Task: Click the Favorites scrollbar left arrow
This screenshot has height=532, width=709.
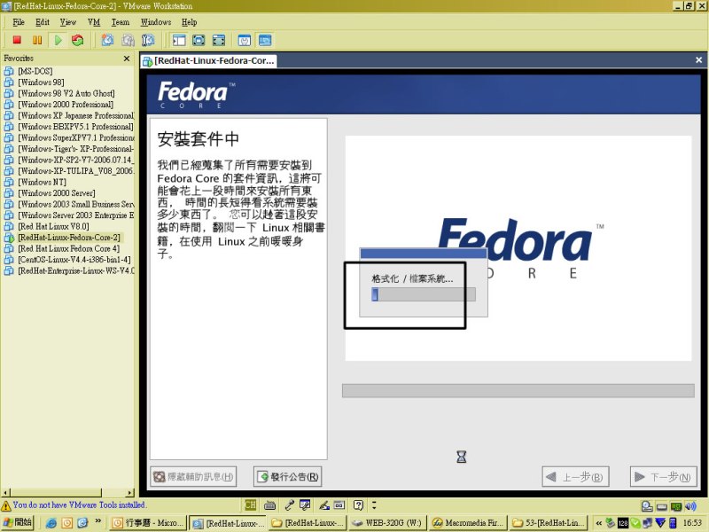Action: 5,493
